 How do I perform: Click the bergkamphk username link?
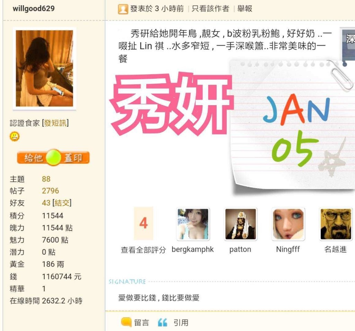193,249
